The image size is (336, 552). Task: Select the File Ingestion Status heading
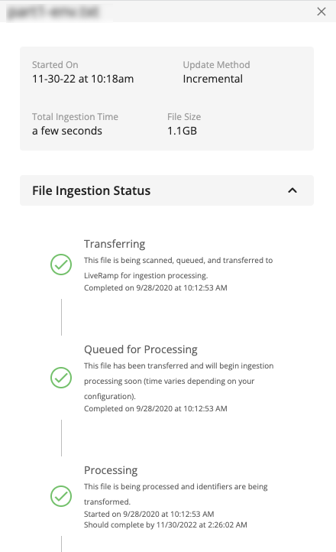(x=92, y=190)
